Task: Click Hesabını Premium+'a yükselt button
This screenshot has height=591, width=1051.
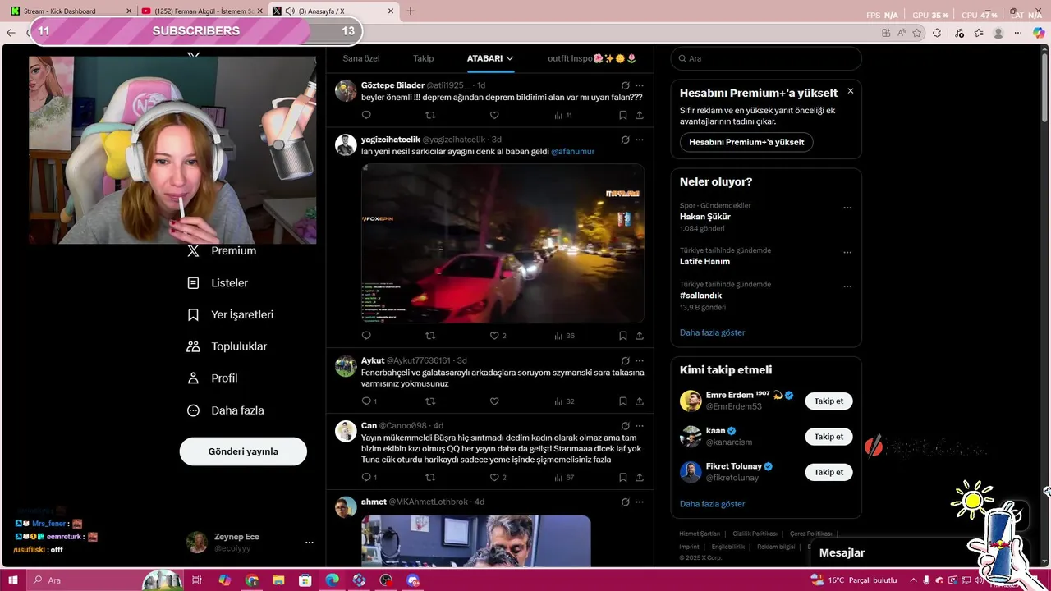Action: (746, 142)
